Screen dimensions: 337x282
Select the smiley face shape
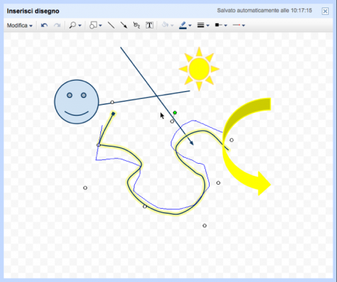[76, 102]
